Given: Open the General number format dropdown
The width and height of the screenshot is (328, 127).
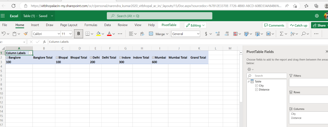Looking at the screenshot, I should click(x=198, y=34).
